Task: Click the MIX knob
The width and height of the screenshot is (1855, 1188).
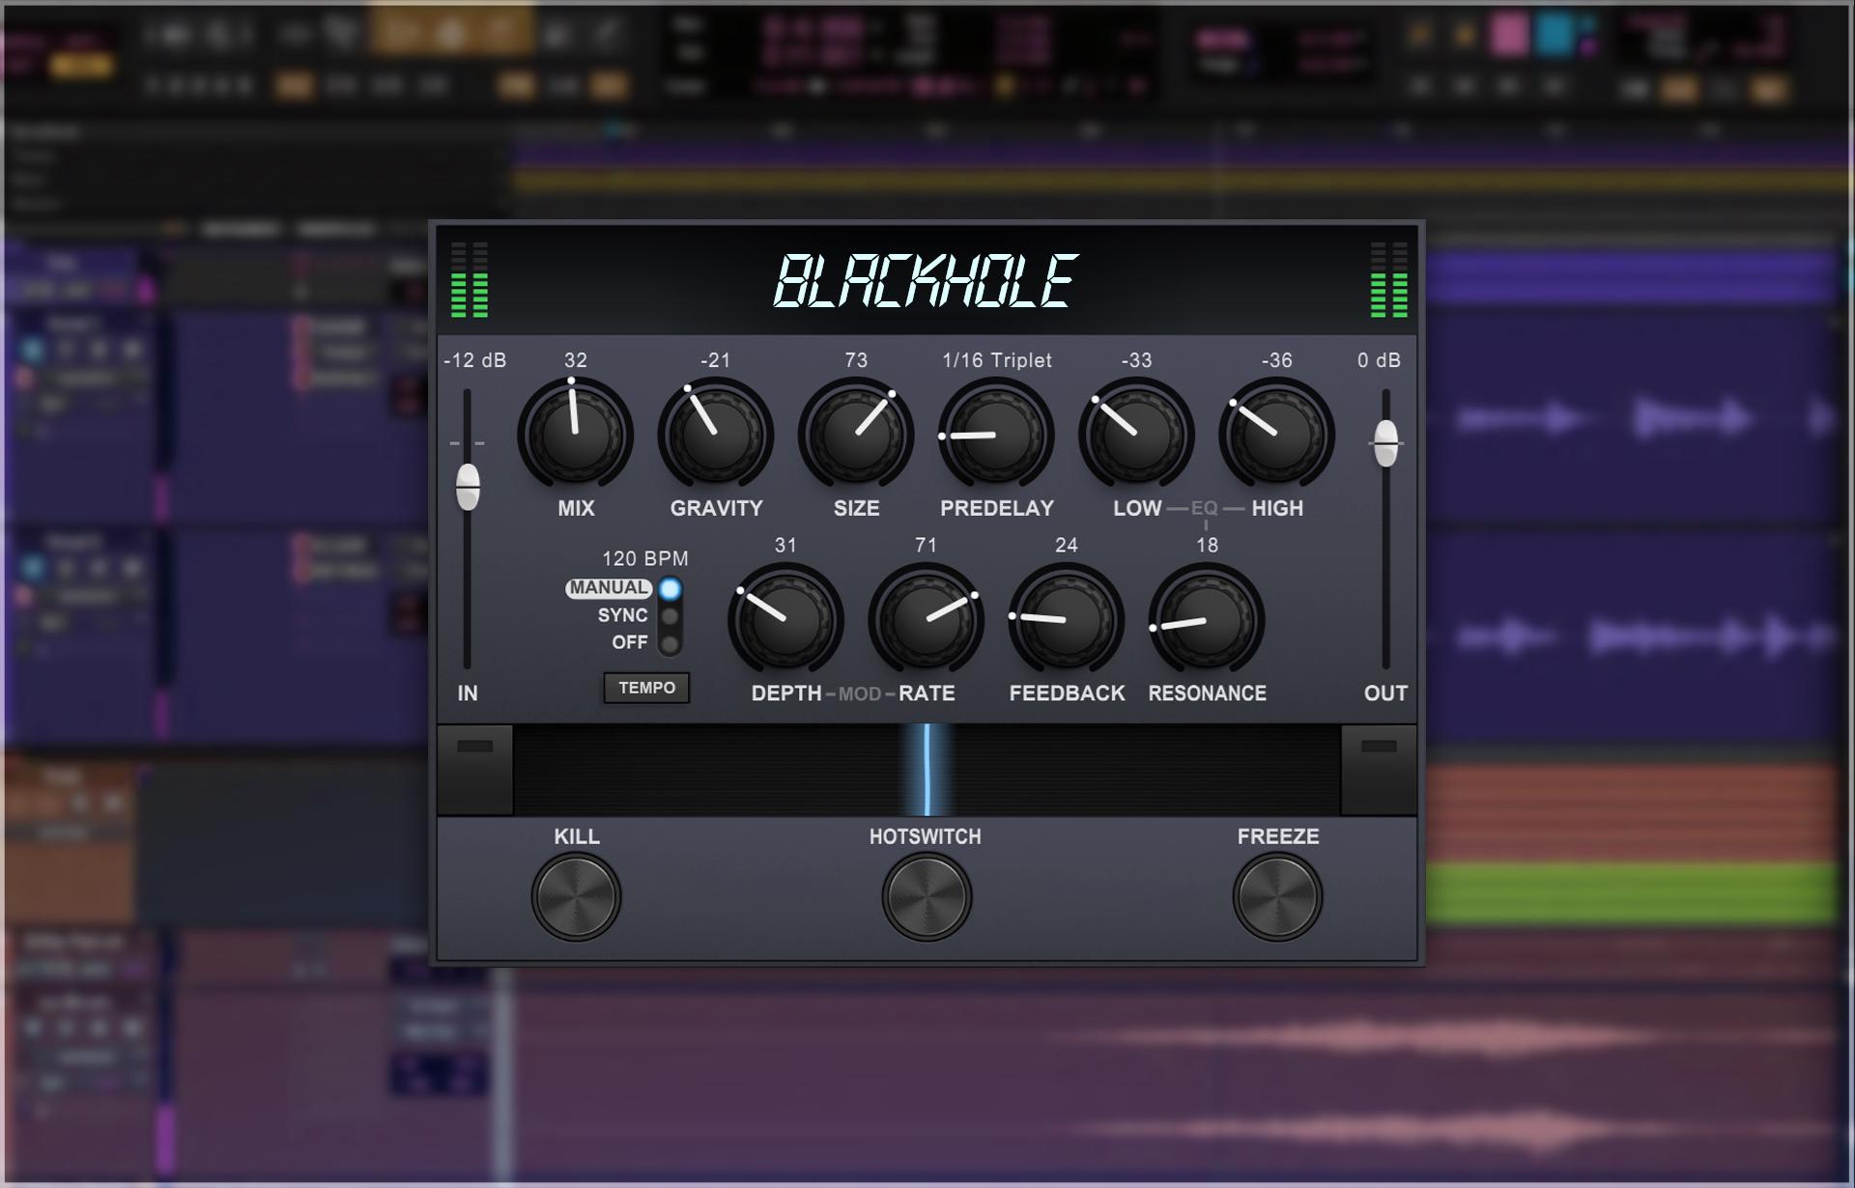Action: (576, 434)
